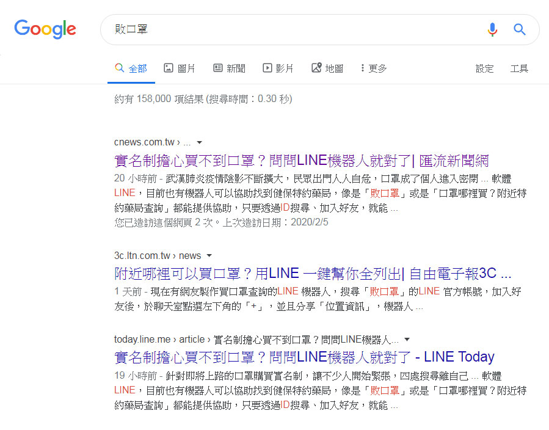The width and height of the screenshot is (549, 430).
Task: Click the snippet starting with 20 小時前
Action: click(321, 193)
